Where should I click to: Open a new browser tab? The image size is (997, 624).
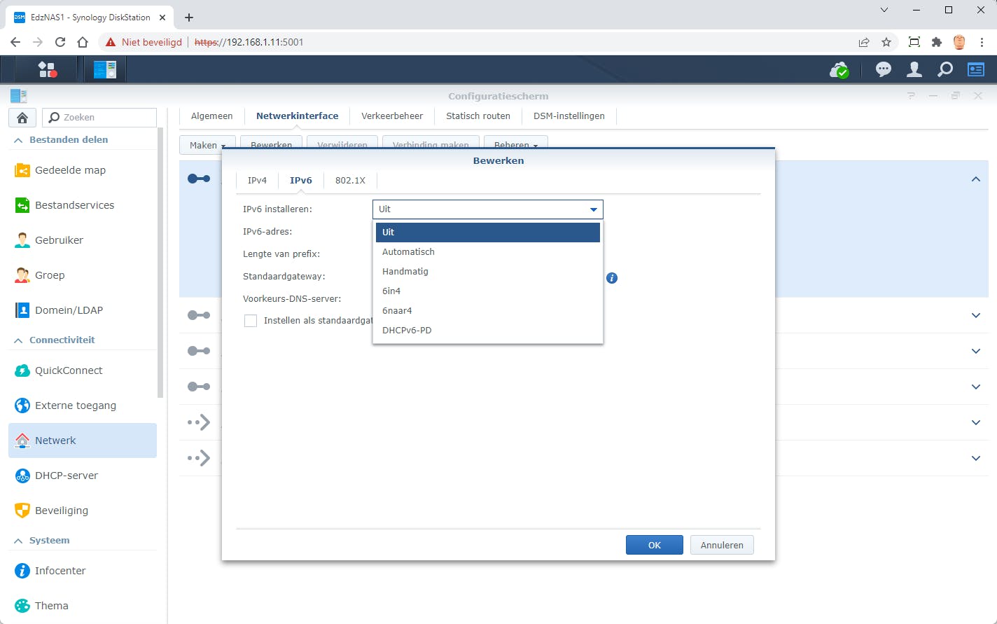(x=189, y=17)
